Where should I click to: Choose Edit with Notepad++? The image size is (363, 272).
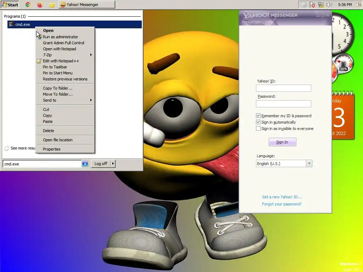click(x=65, y=61)
